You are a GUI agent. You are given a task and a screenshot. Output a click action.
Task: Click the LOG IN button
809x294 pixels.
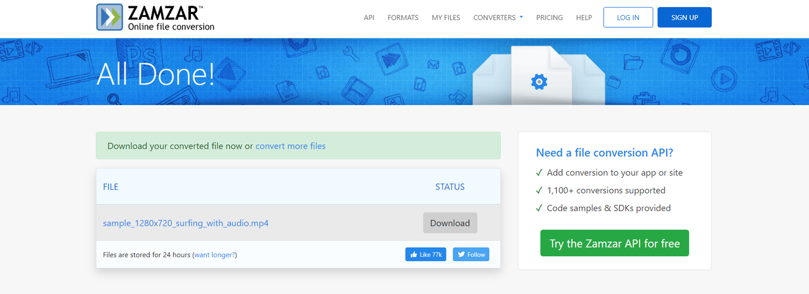pyautogui.click(x=628, y=18)
